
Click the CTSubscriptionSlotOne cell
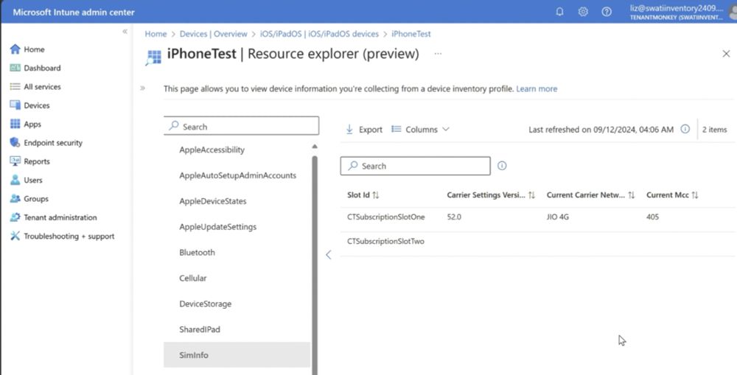(x=386, y=217)
